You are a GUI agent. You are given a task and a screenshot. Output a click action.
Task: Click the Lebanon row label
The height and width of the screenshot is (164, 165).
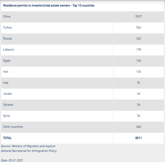(x=9, y=50)
